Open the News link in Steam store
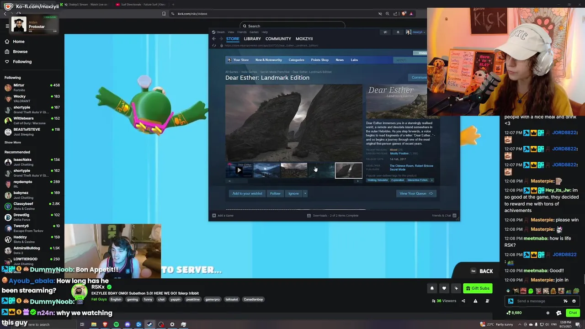The image size is (585, 329). (x=340, y=60)
